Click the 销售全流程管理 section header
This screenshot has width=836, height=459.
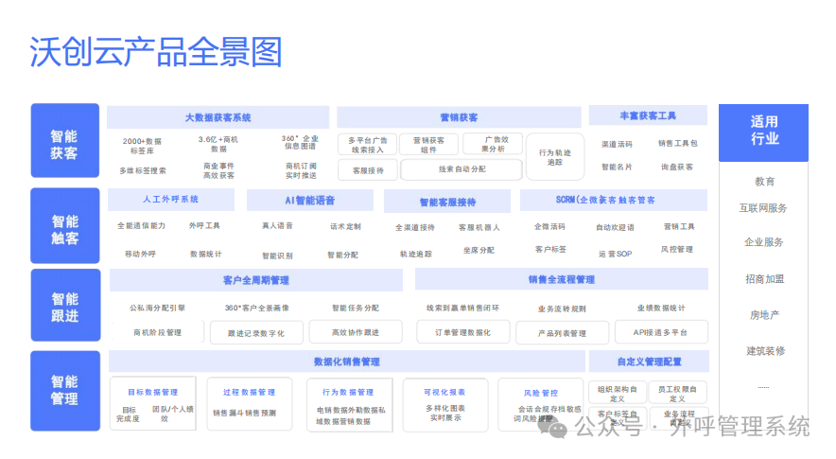point(562,279)
